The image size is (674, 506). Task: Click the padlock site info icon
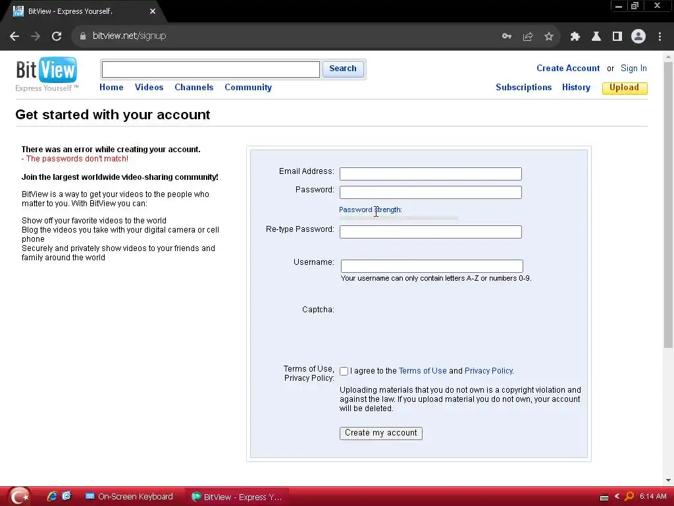click(x=82, y=36)
